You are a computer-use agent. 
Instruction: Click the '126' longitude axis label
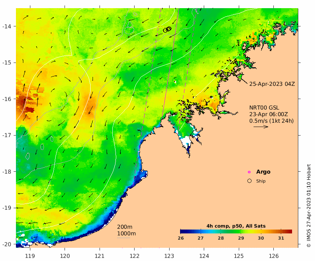click(x=274, y=256)
